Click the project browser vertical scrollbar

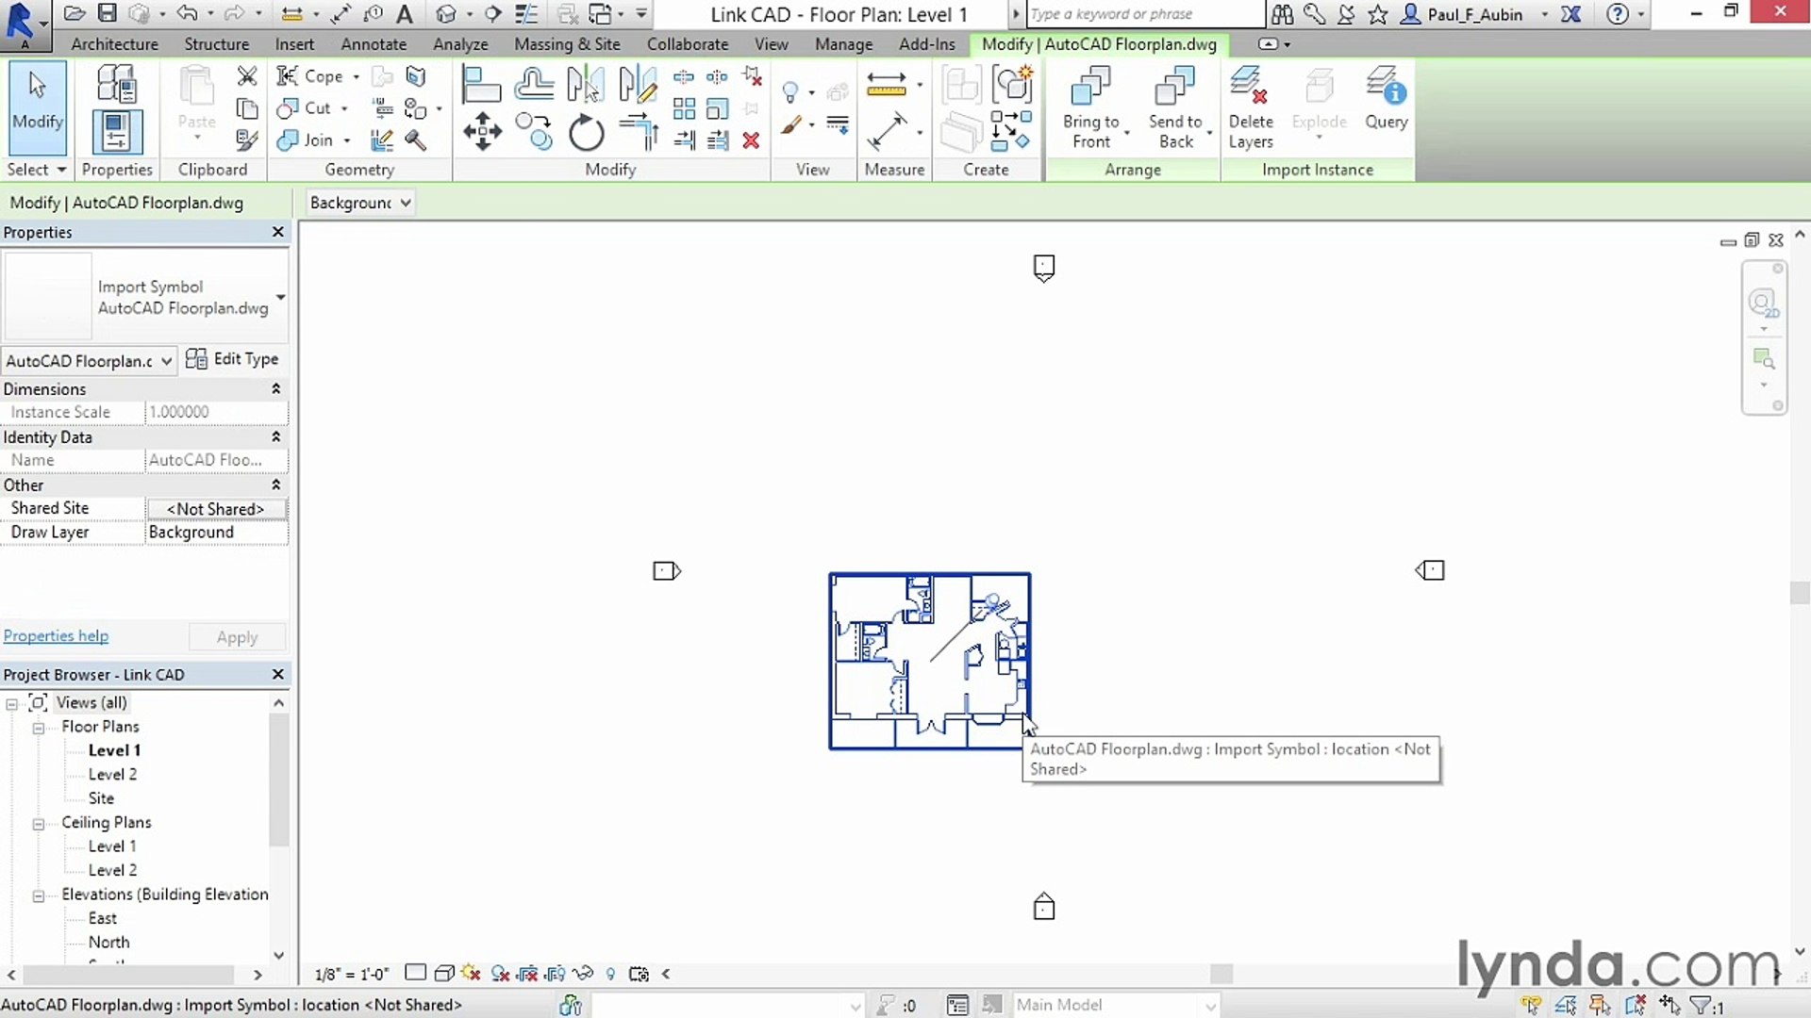pos(278,780)
